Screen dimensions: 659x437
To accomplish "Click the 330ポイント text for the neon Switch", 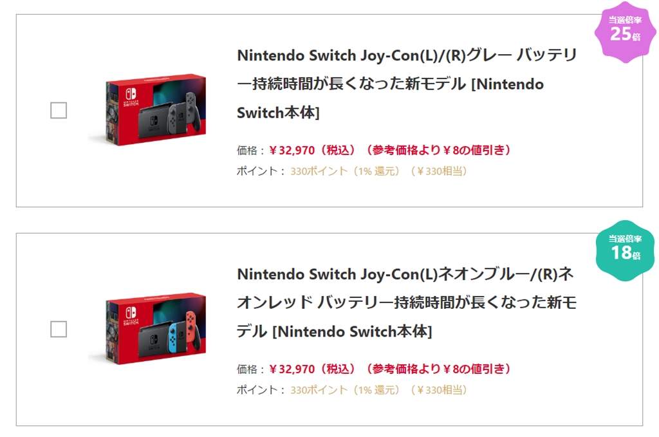I will tap(319, 390).
